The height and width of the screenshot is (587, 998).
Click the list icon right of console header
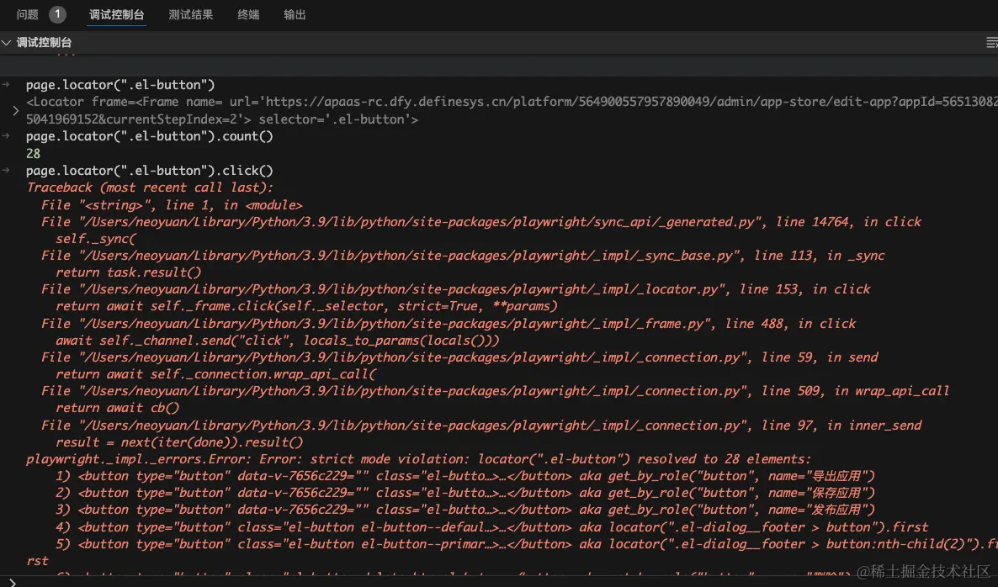tap(991, 42)
